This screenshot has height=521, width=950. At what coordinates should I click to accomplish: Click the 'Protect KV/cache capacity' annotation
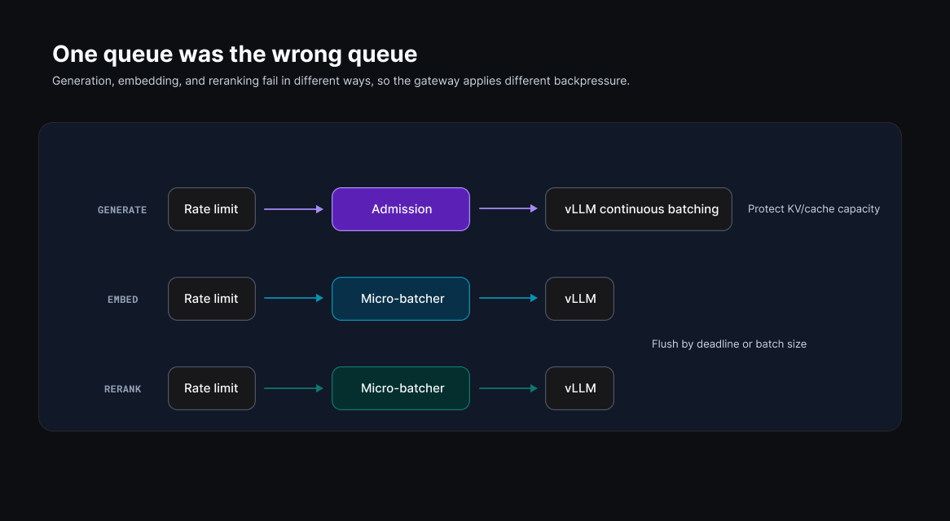(x=814, y=208)
